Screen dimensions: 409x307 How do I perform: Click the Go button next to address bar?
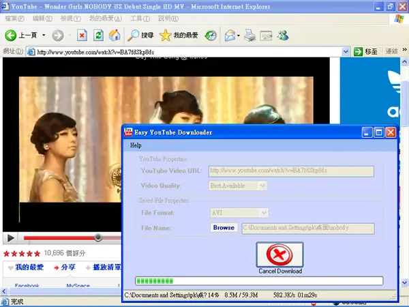tap(365, 52)
